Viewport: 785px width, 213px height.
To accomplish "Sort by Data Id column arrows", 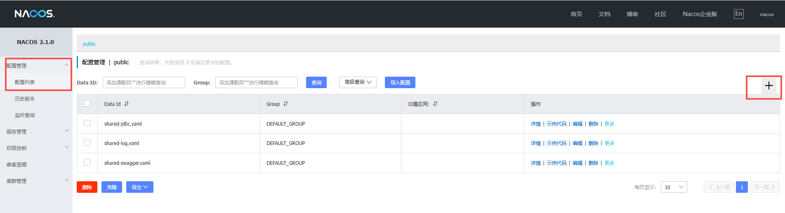I will point(126,104).
